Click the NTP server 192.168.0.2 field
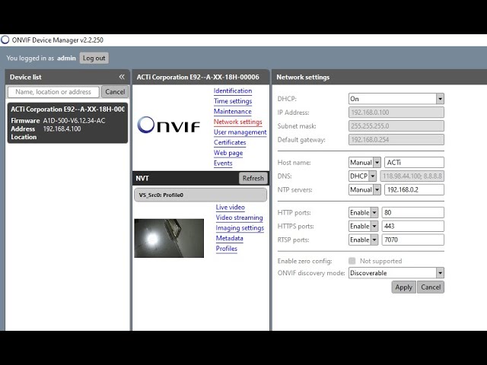Viewport: 487px width, 365px height. pyautogui.click(x=414, y=189)
